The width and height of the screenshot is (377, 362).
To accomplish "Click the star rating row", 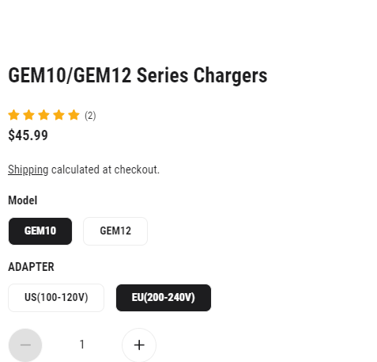I will click(x=52, y=116).
